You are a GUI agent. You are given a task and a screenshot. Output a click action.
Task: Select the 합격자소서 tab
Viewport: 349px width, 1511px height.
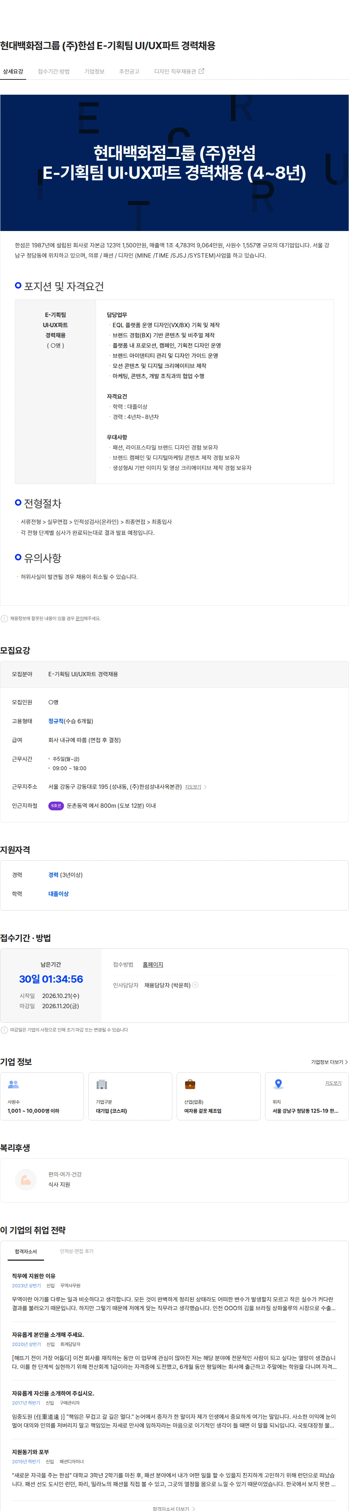point(26,1251)
